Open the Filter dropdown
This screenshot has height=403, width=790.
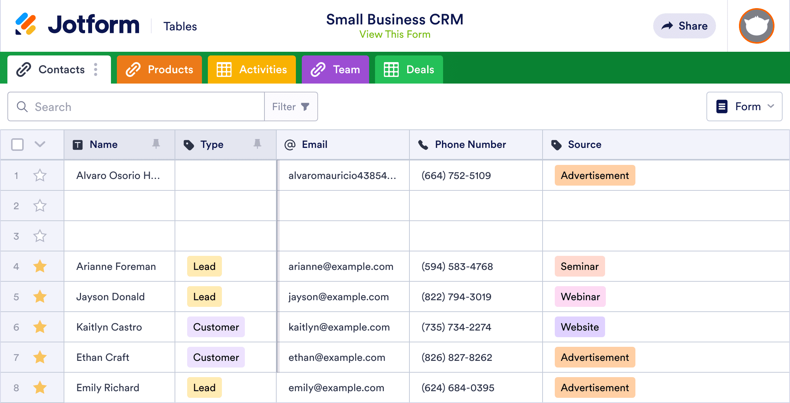(x=291, y=106)
